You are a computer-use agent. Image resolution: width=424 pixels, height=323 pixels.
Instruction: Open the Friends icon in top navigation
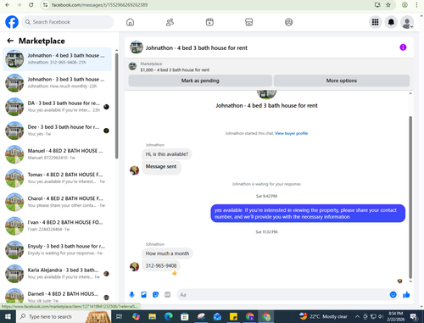tap(170, 22)
